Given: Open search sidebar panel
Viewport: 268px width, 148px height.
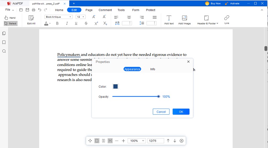Looking at the screenshot, I should click(4, 51).
